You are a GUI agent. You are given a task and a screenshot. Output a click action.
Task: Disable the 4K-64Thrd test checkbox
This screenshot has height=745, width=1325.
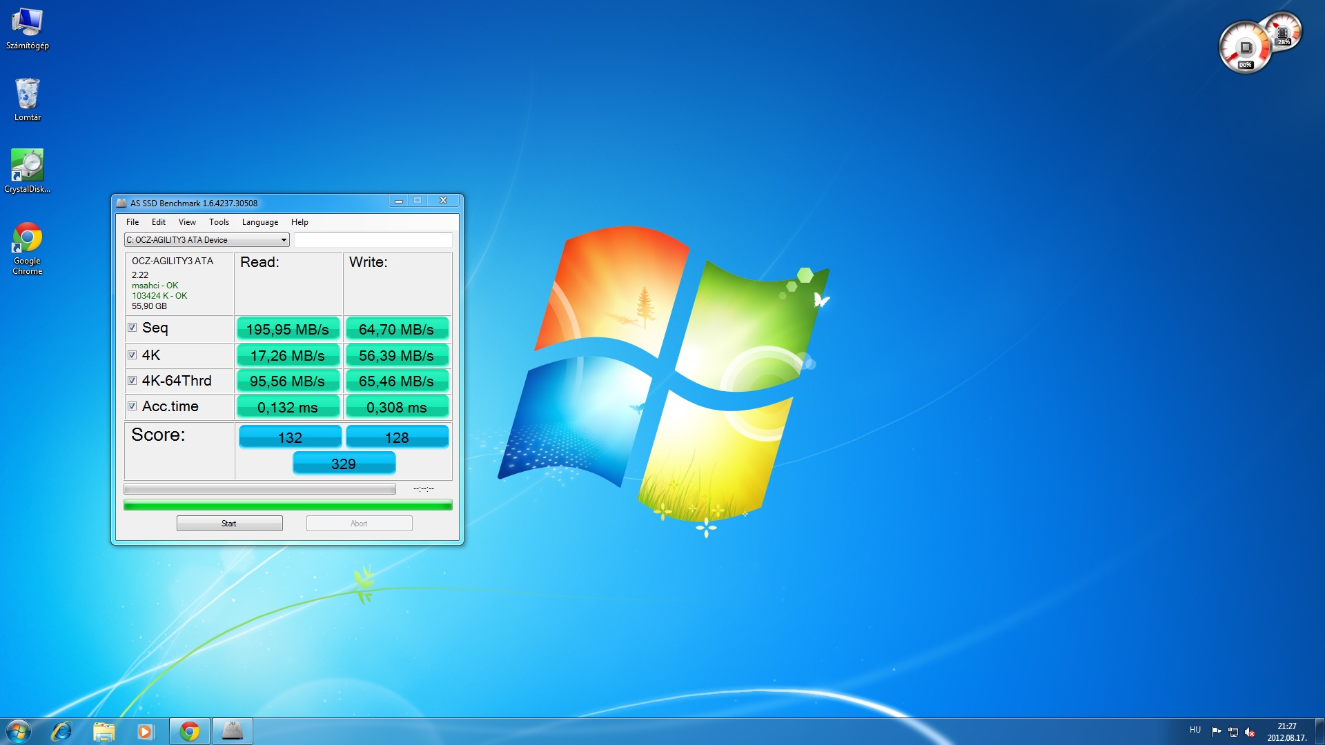[x=132, y=381]
